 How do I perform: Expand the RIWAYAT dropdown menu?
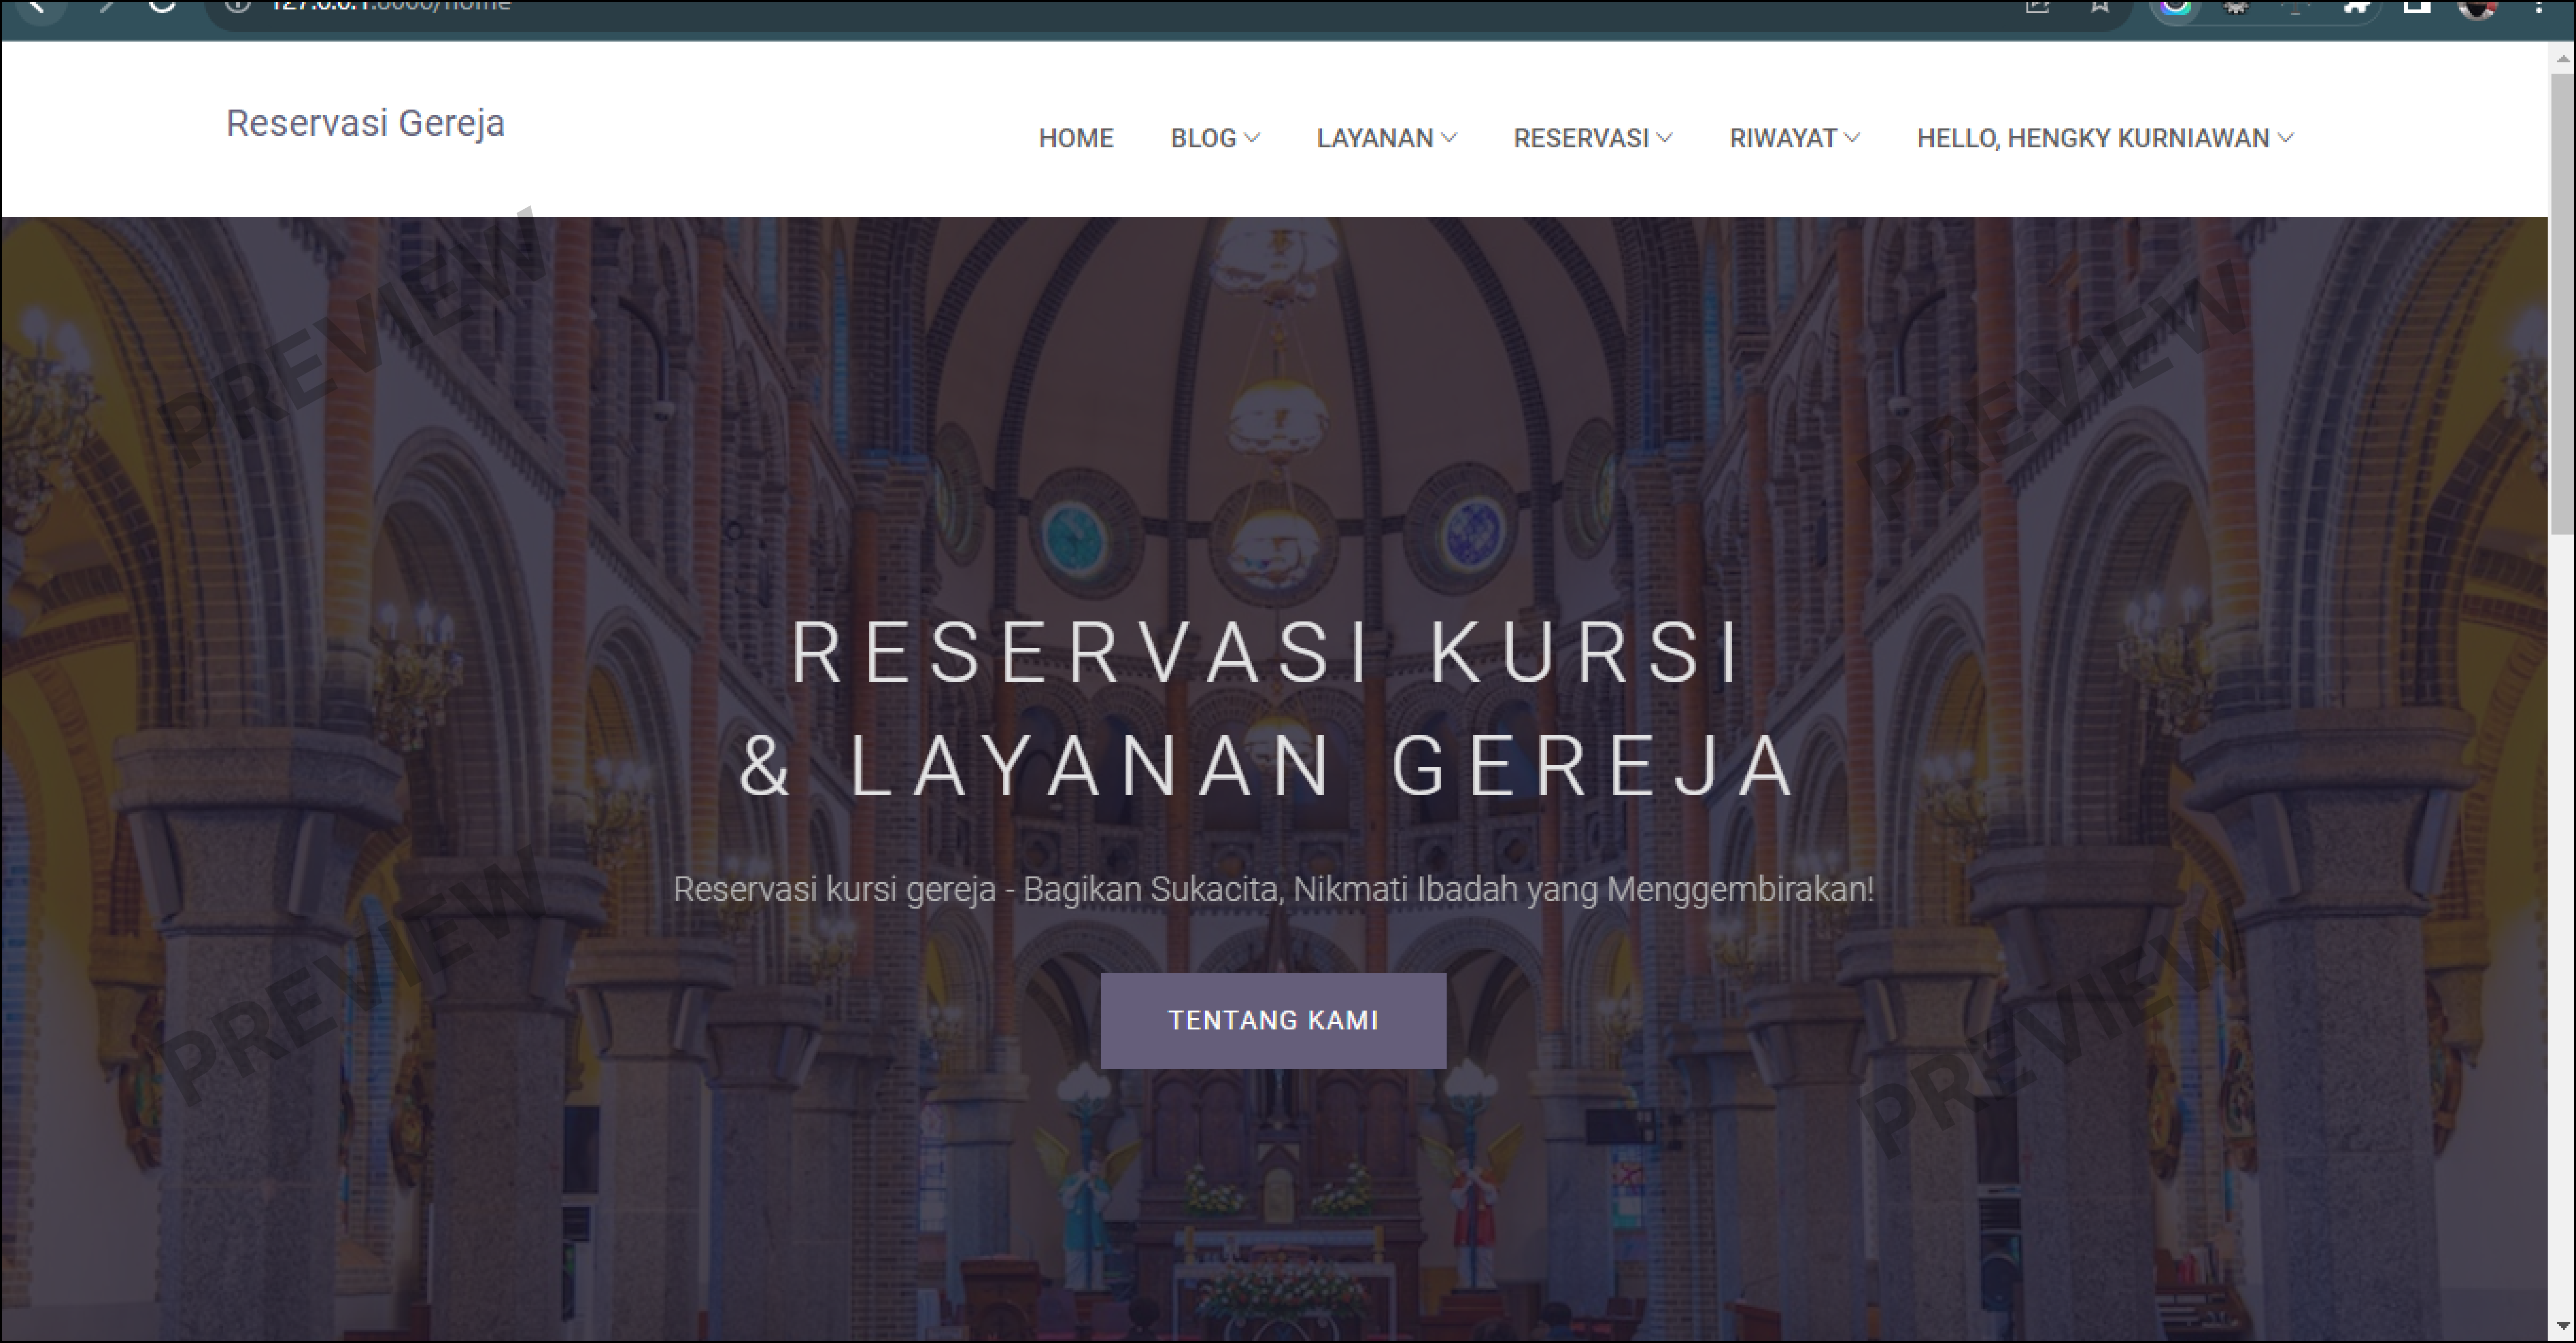(x=1794, y=138)
